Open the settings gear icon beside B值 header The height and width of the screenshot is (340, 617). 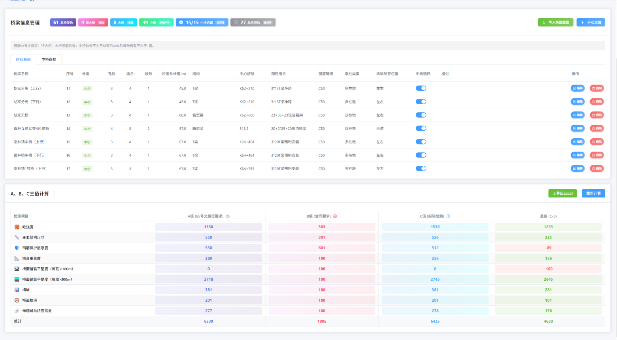click(335, 216)
